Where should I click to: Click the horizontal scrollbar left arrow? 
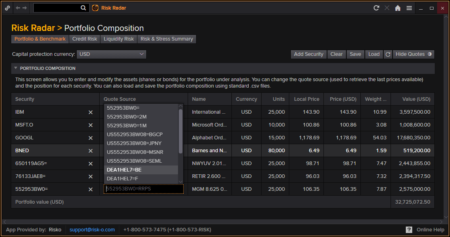coord(4,222)
